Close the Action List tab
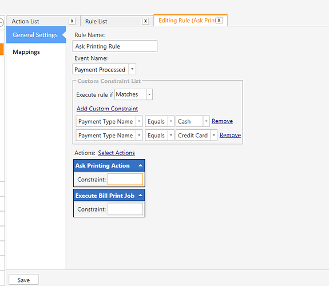Viewport: 329px width, 286px height. tap(72, 21)
